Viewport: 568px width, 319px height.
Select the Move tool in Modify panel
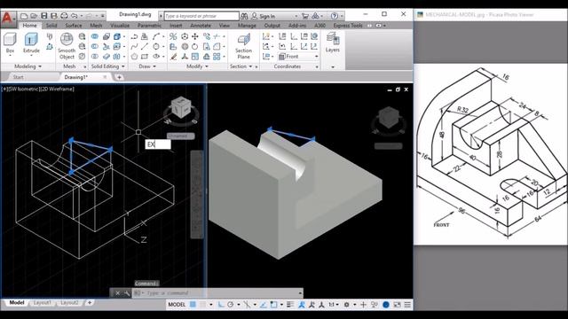[195, 36]
